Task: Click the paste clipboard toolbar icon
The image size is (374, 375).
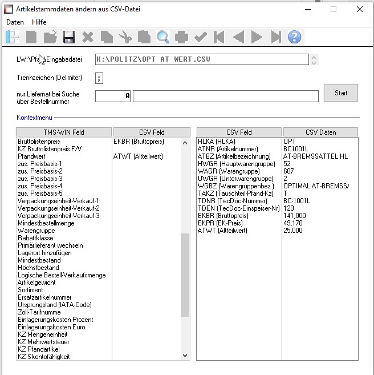Action: click(x=144, y=37)
